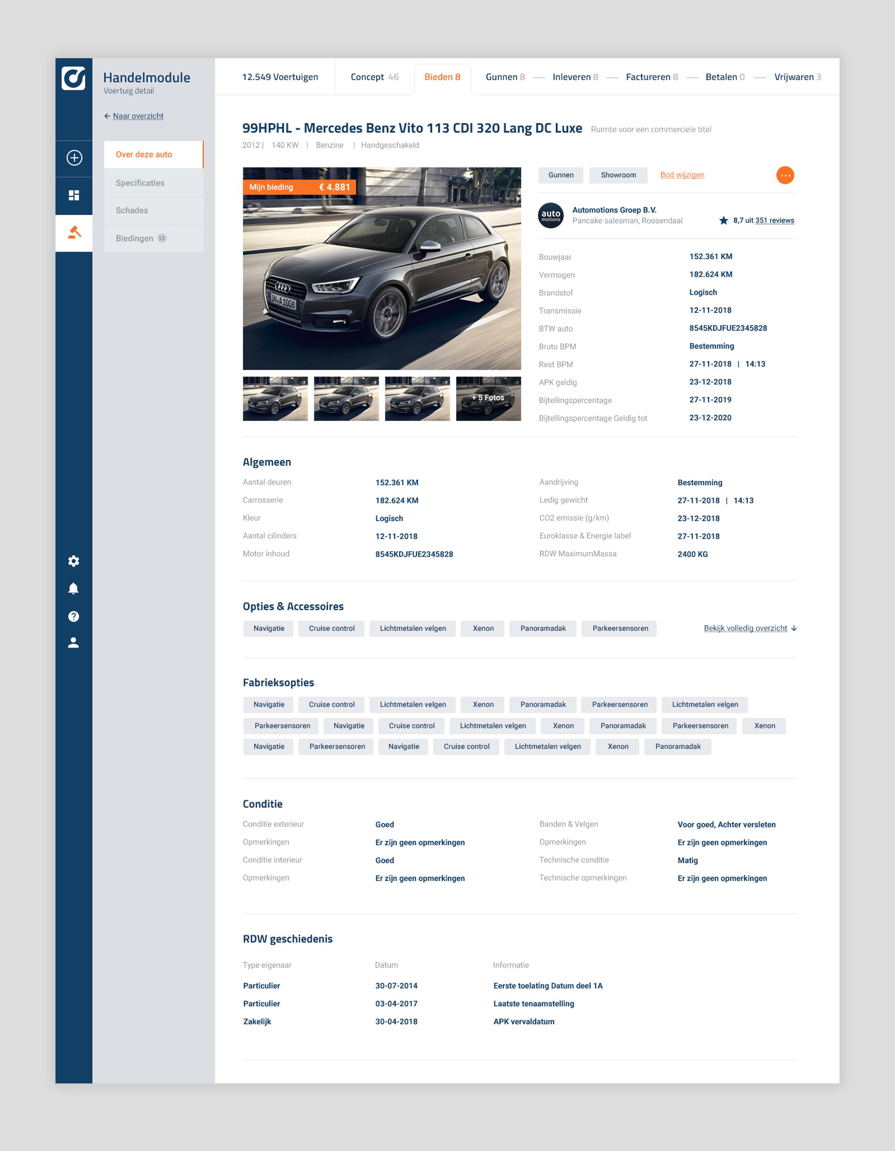Open the 351 reviews link

(x=774, y=220)
